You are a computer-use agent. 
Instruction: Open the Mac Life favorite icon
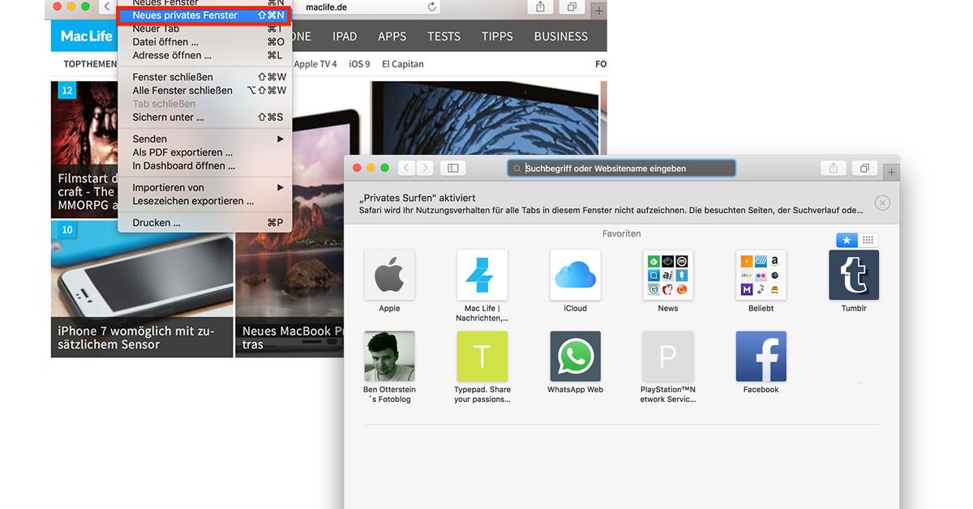pyautogui.click(x=482, y=275)
